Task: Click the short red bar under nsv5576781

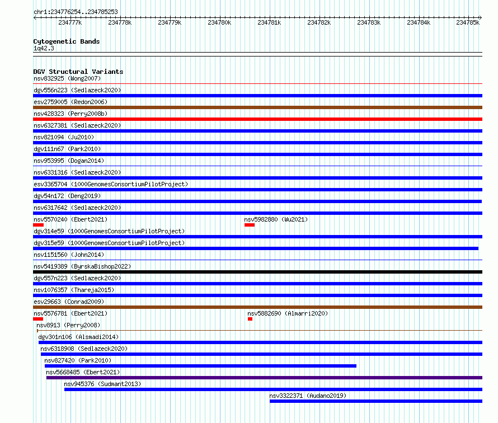Action: coord(38,319)
